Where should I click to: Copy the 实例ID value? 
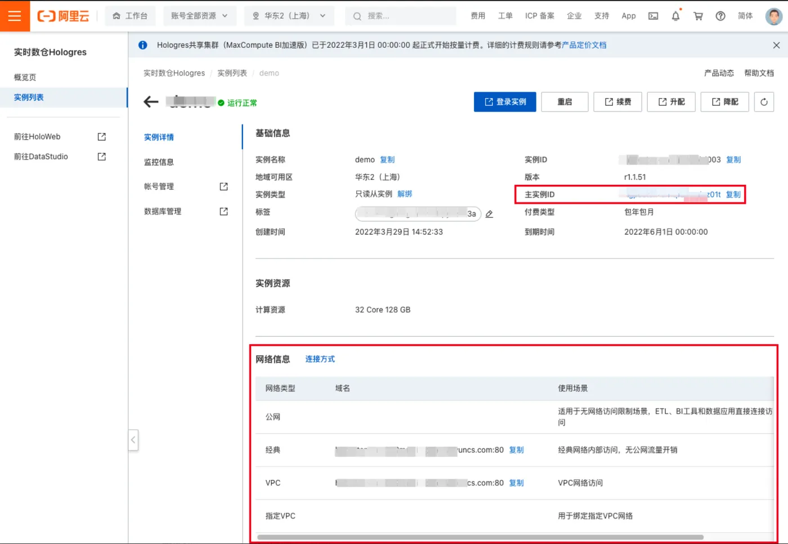click(733, 160)
